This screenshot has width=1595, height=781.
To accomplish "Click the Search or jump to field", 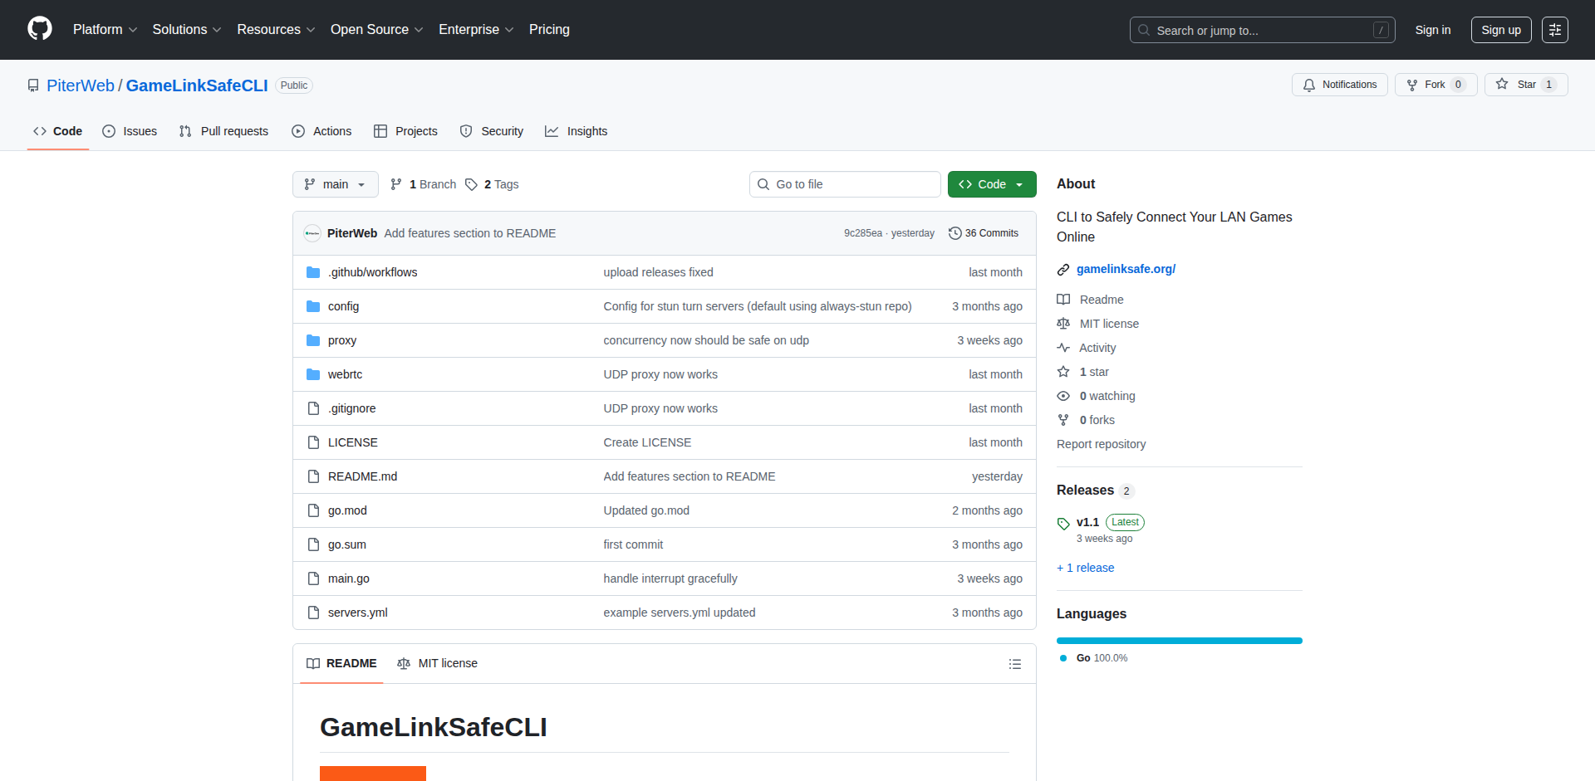I will 1262,30.
